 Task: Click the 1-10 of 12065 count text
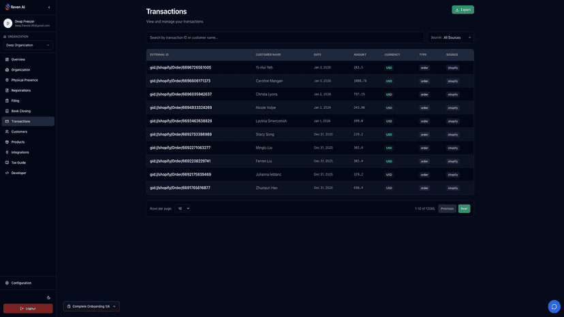click(424, 208)
